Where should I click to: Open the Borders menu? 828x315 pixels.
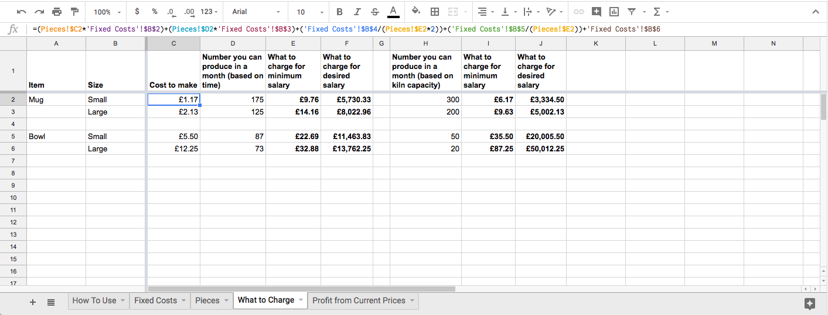pyautogui.click(x=435, y=12)
